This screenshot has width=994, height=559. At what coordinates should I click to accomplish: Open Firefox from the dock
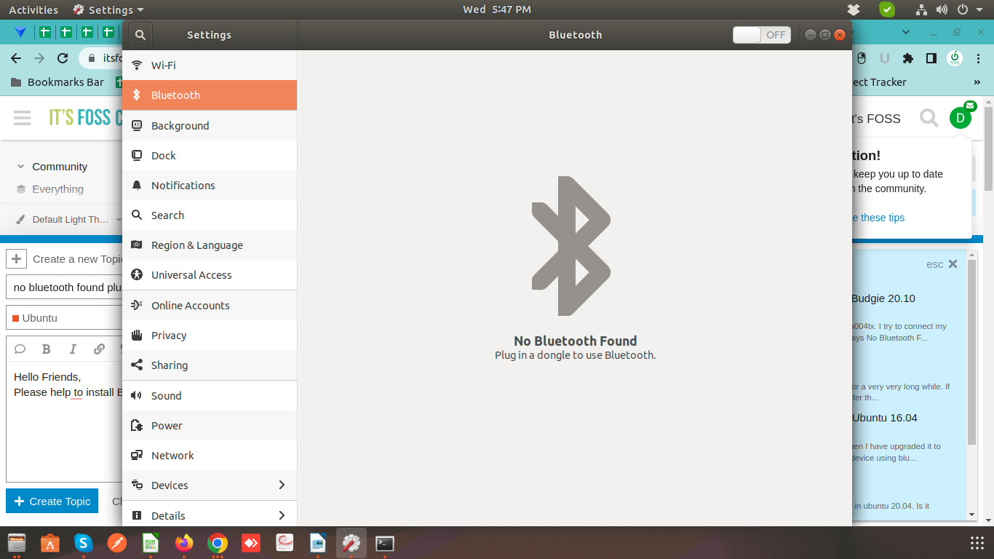(184, 543)
